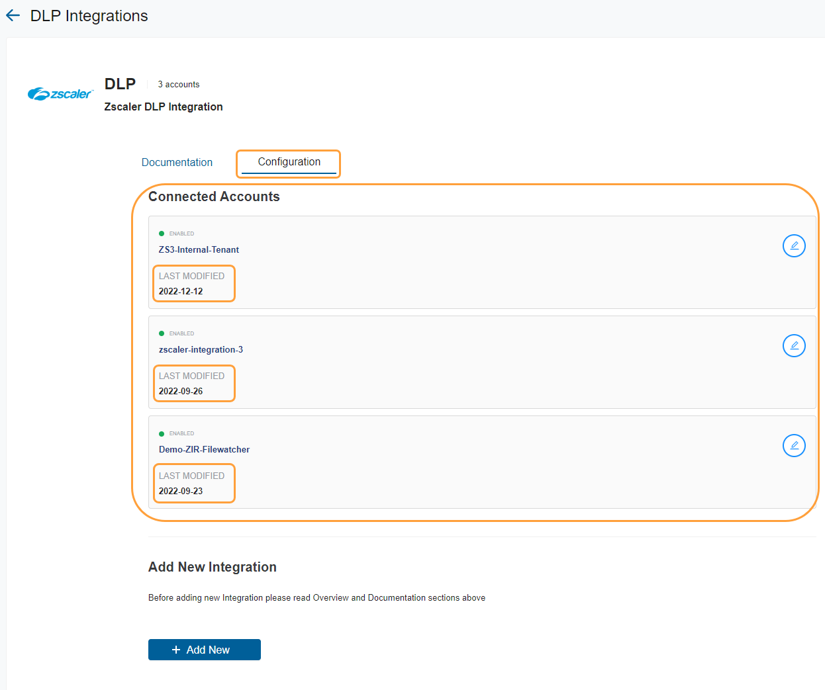Select the zscaler-integration-3 account name
This screenshot has height=690, width=825.
coord(201,349)
